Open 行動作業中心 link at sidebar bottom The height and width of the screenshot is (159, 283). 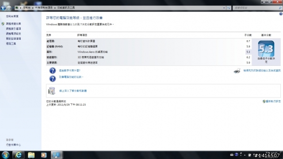click(13, 145)
